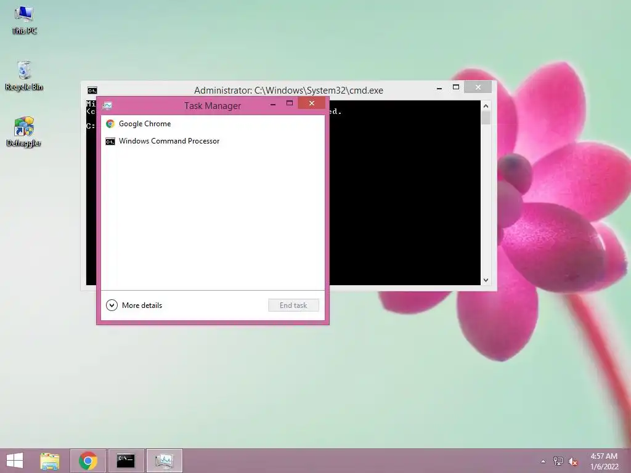Click the cmd window scrollbar thumb
Image resolution: width=631 pixels, height=473 pixels.
coord(486,118)
